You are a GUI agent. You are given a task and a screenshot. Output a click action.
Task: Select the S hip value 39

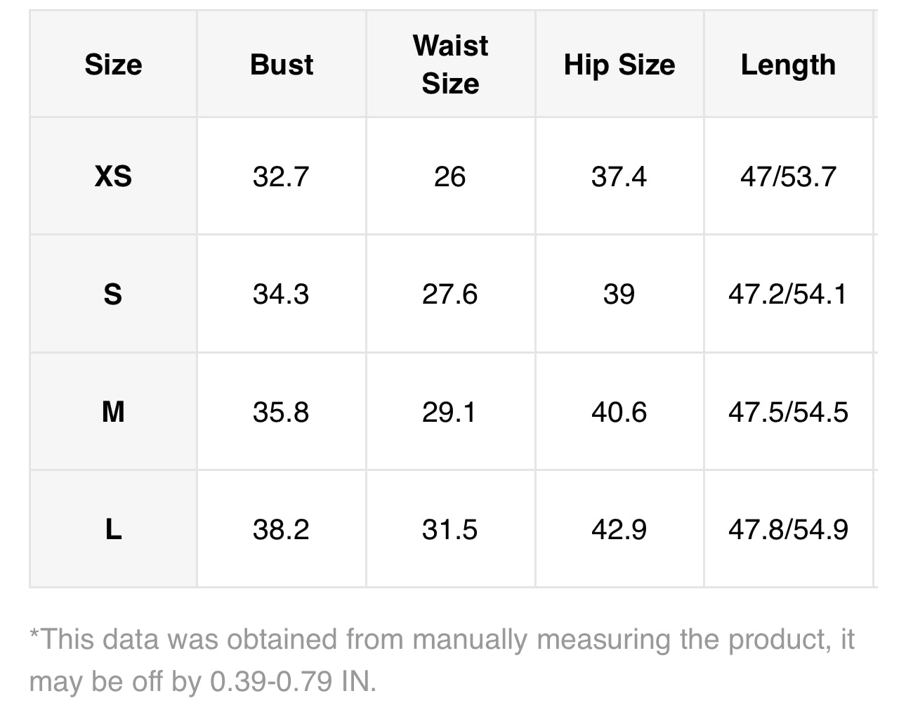coord(619,294)
